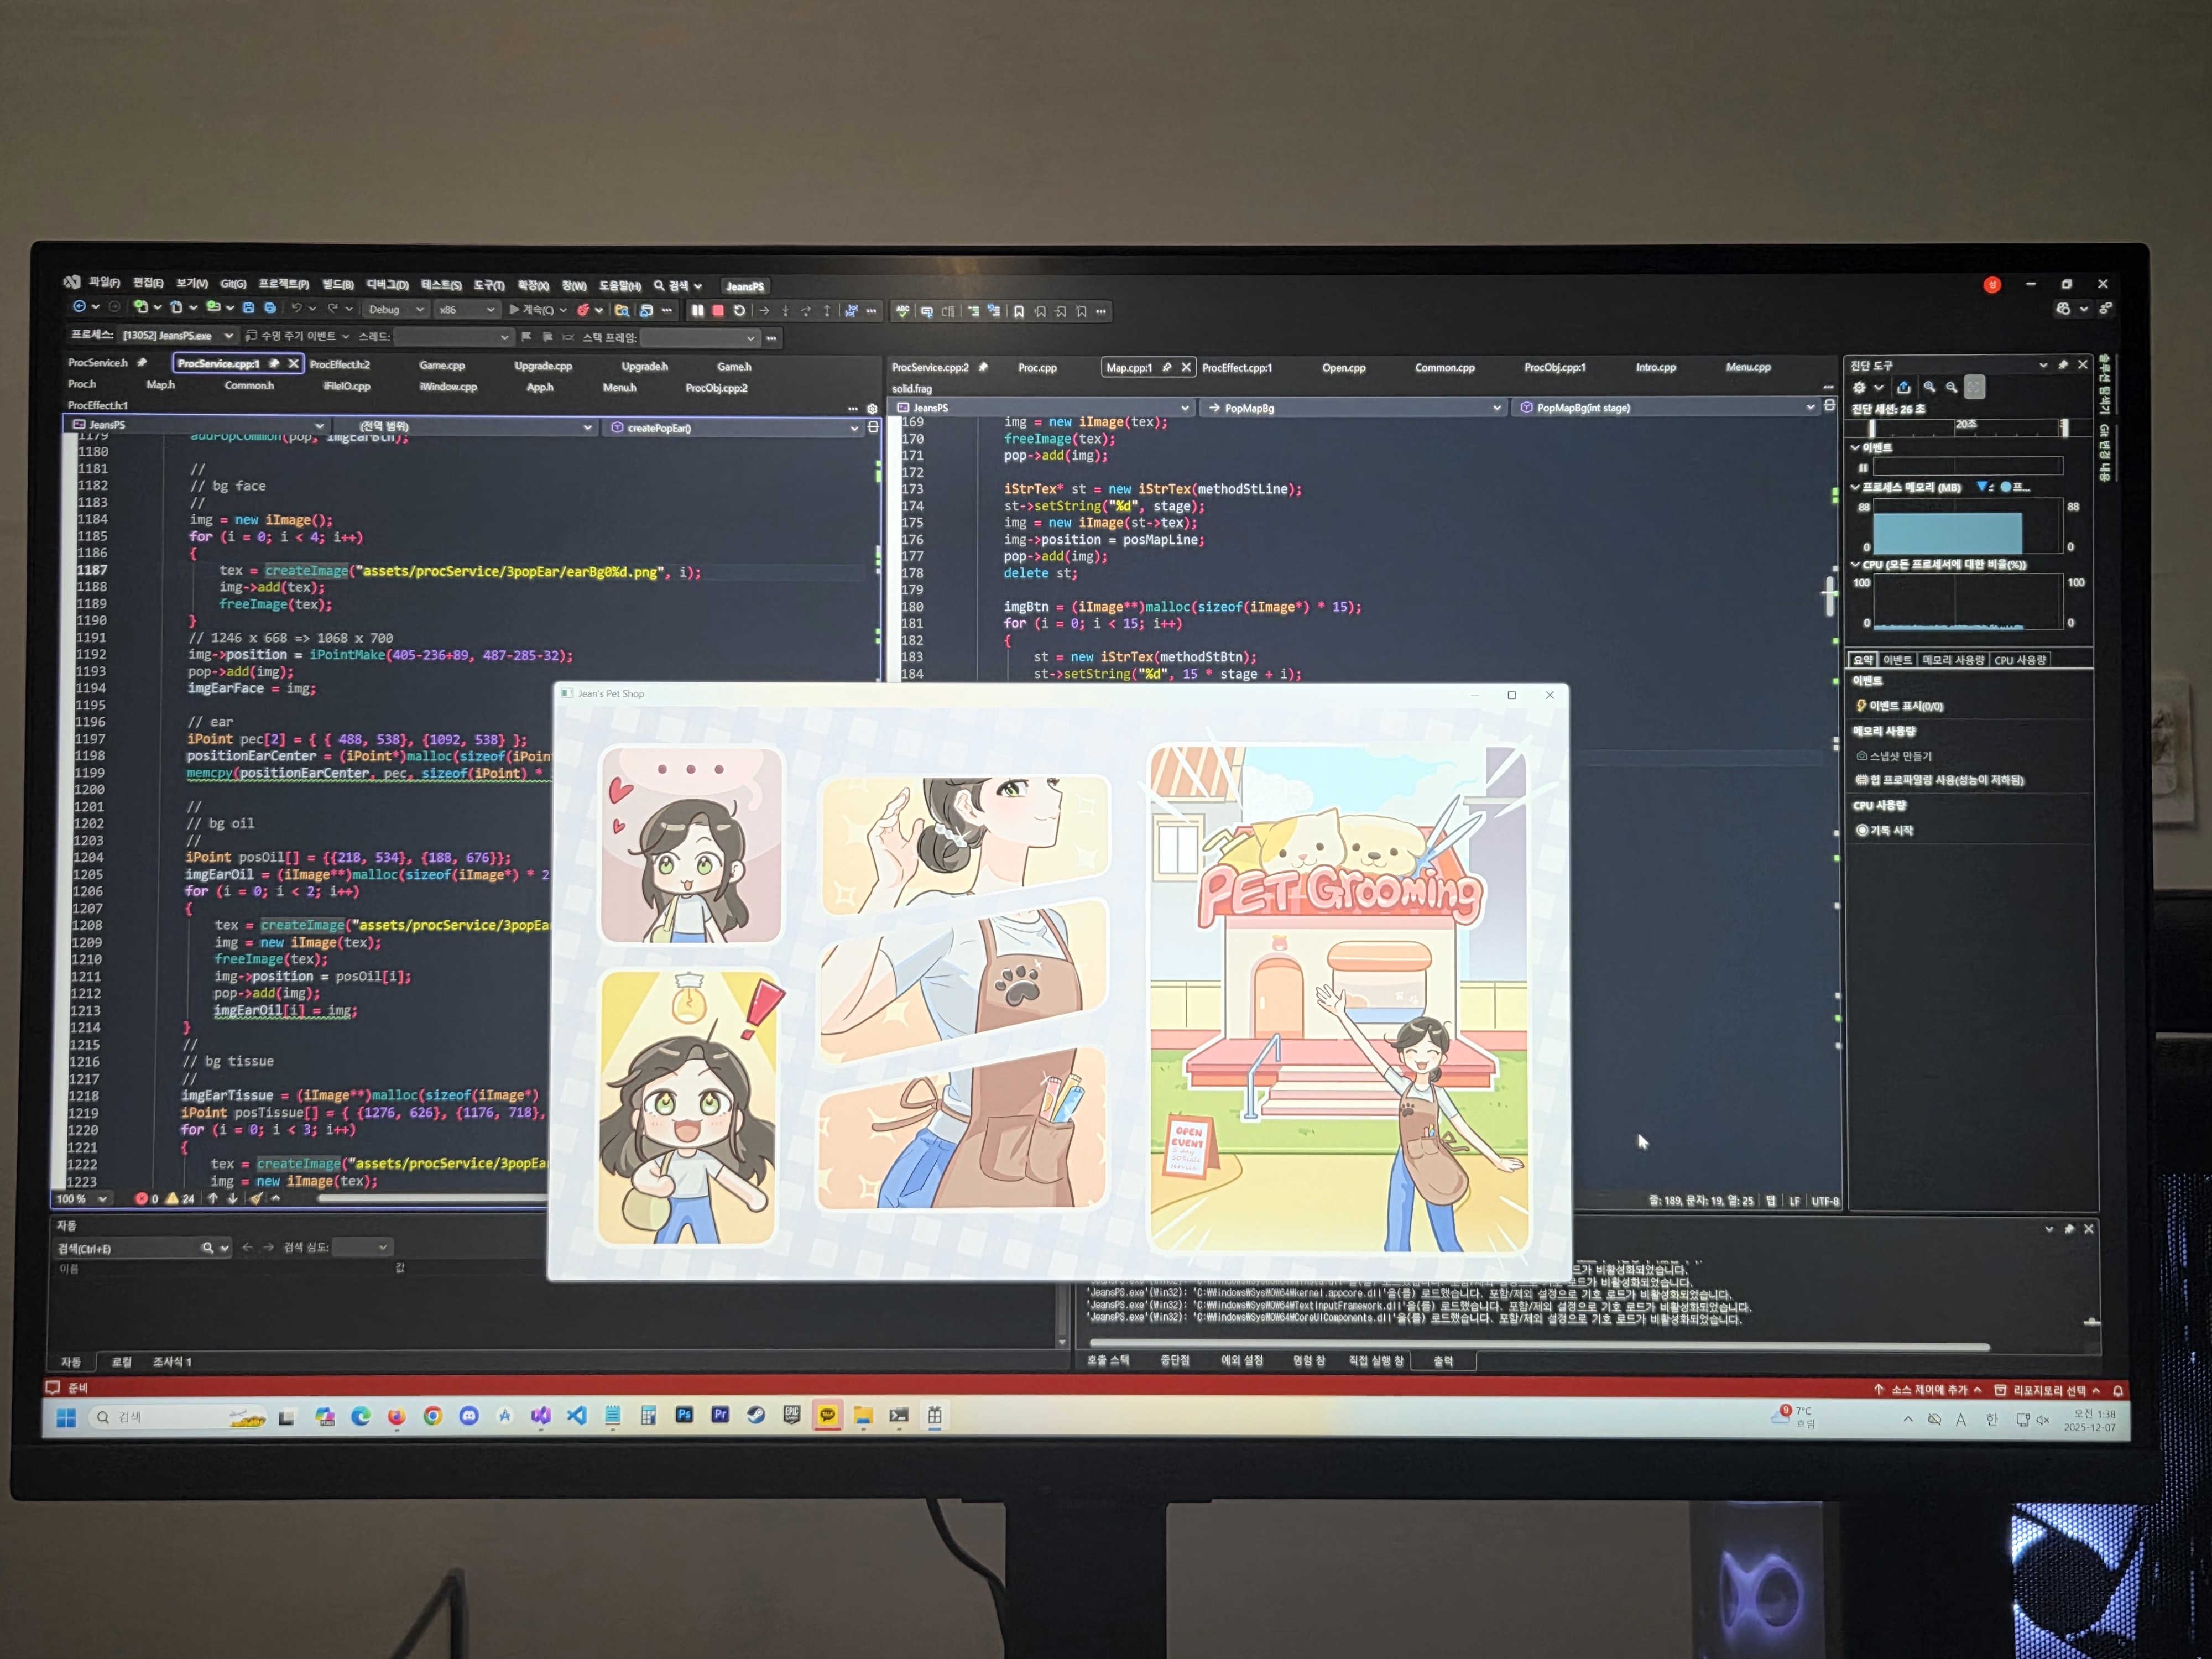
Task: Stop debugging with the red square
Action: [717, 311]
